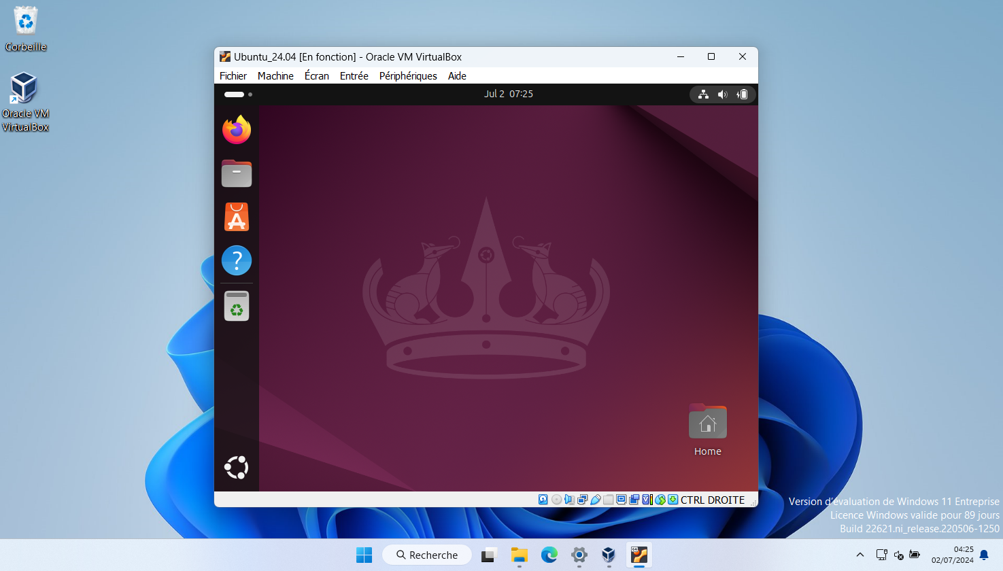Viewport: 1003px width, 571px height.
Task: Open the Entrée menu
Action: [354, 76]
